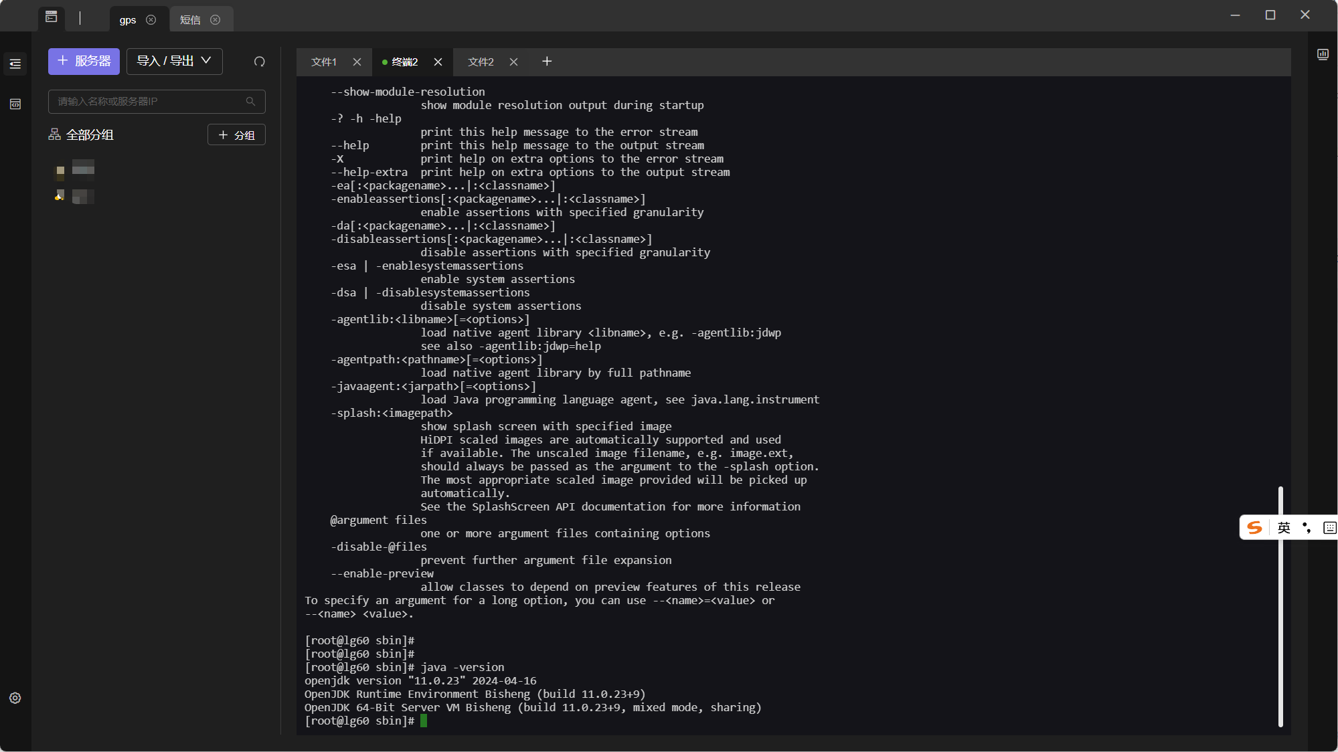Switch to the 文件2 tab
Screen dimensions: 1338x752
481,62
